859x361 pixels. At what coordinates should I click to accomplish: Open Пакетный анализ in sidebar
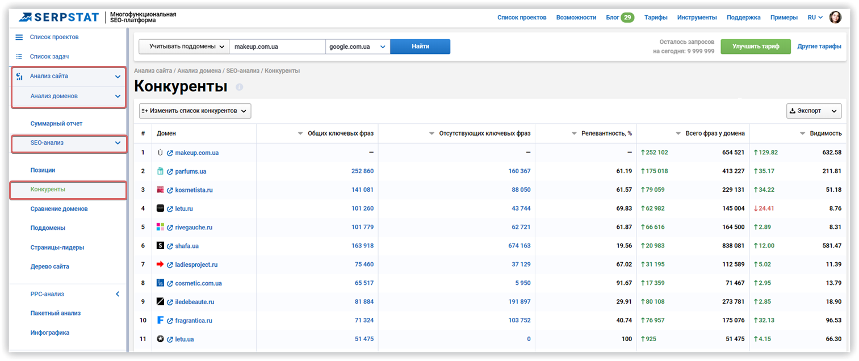(x=56, y=313)
